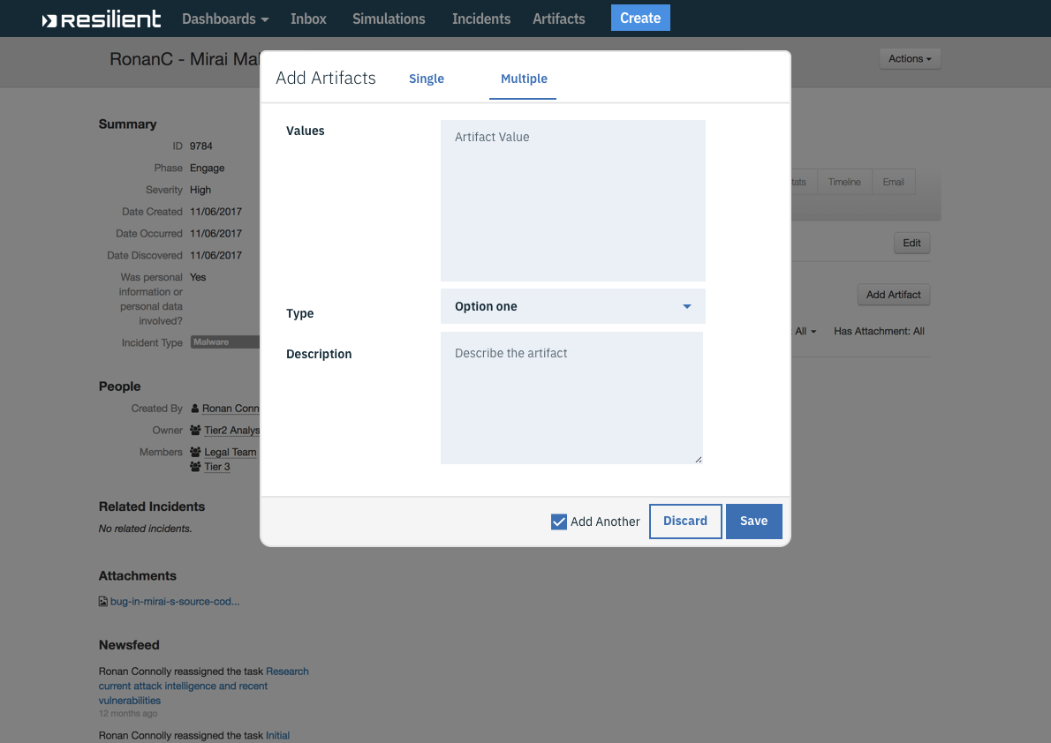Open the Tier2 Analys owner link
The image size is (1051, 743).
point(232,430)
